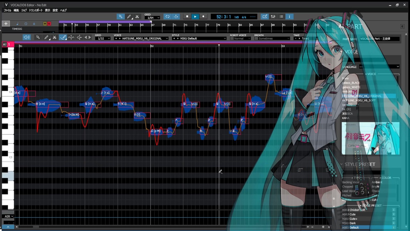Open the STYLE MIKU Default dropdown
410x231 pixels.
[199, 38]
